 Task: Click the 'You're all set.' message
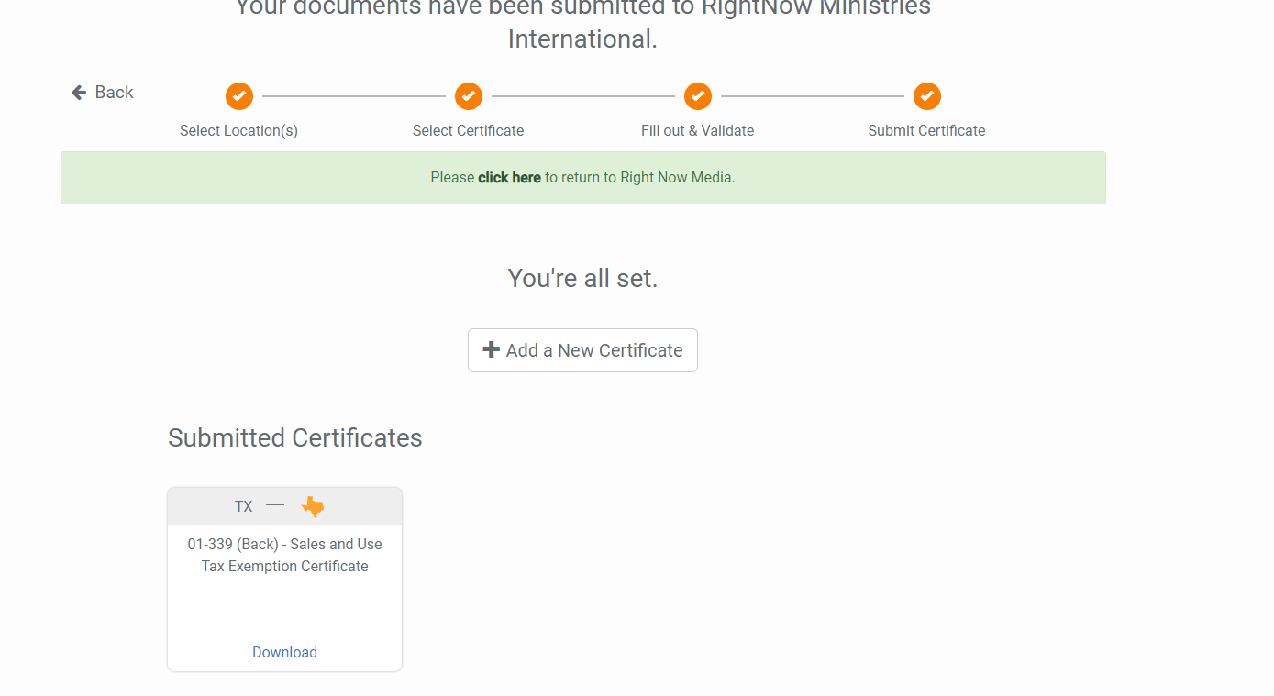(582, 278)
